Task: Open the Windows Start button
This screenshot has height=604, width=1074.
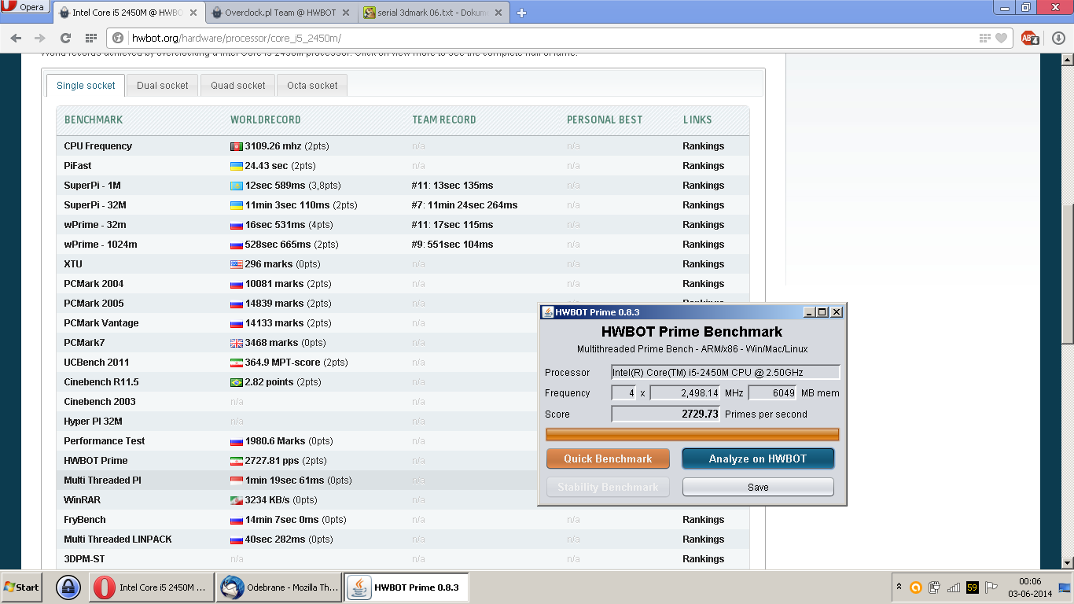Action: pyautogui.click(x=21, y=587)
